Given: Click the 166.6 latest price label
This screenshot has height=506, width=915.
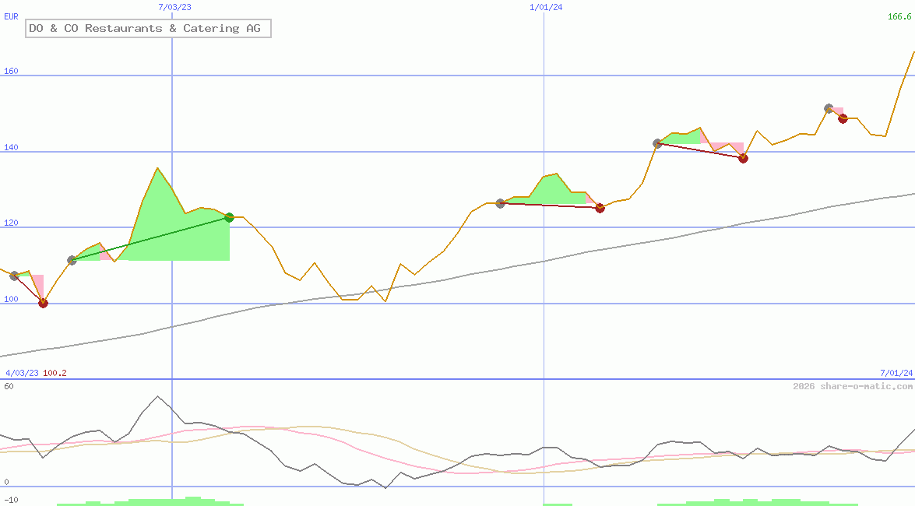Looking at the screenshot, I should (899, 16).
